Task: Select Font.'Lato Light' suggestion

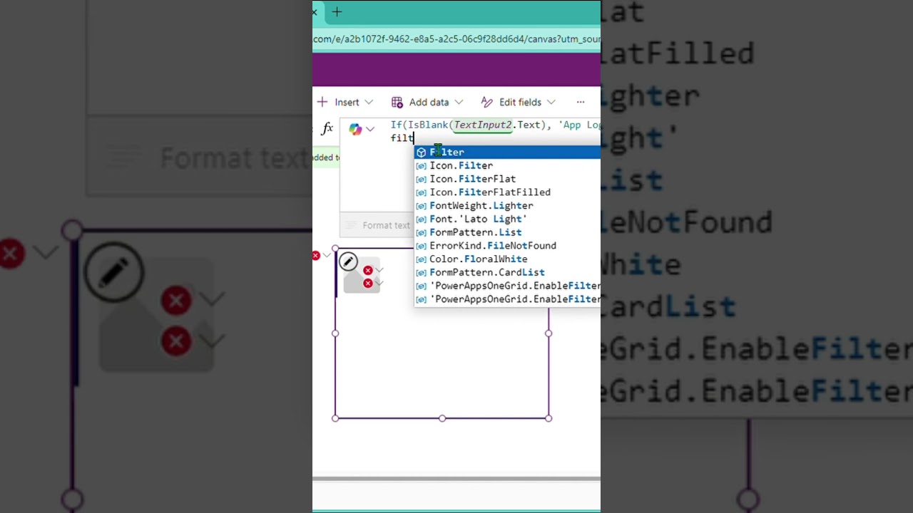Action: pos(507,219)
